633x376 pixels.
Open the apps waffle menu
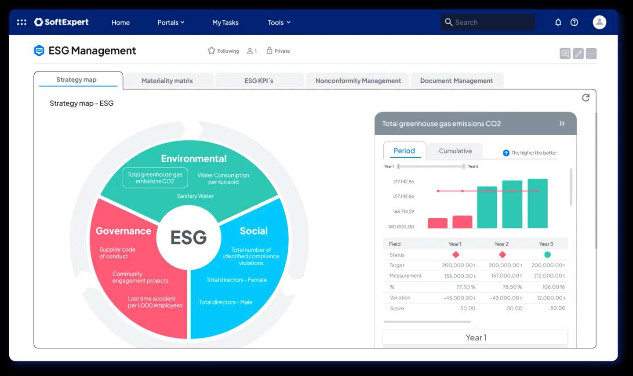pyautogui.click(x=21, y=22)
